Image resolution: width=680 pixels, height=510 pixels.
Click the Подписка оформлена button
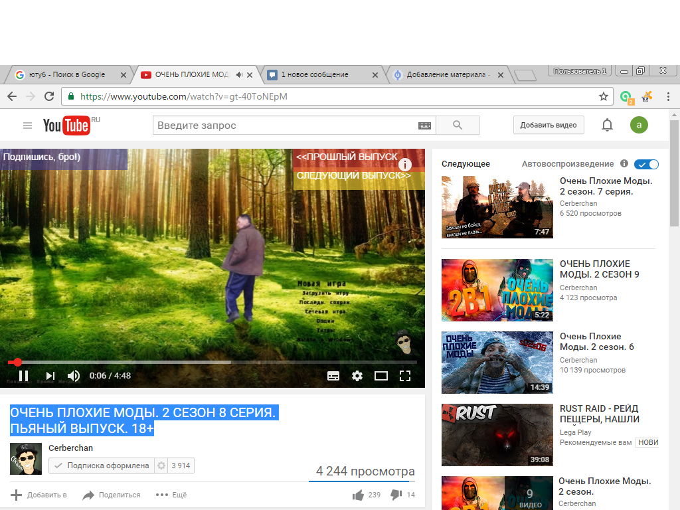click(x=102, y=466)
